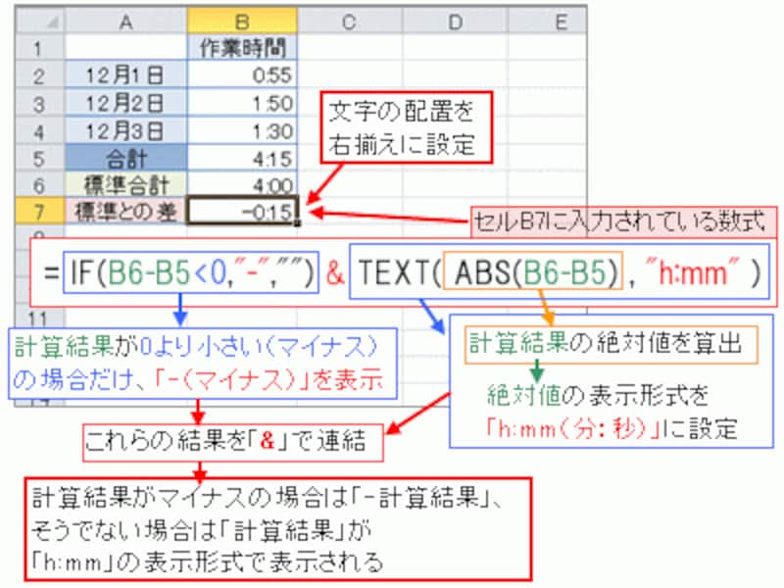Click empty cell D1
The width and height of the screenshot is (784, 588).
[x=455, y=48]
